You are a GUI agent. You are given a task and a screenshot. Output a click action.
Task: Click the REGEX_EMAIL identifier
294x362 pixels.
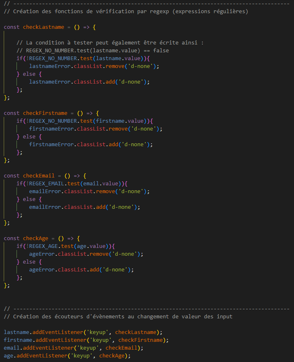click(x=47, y=184)
